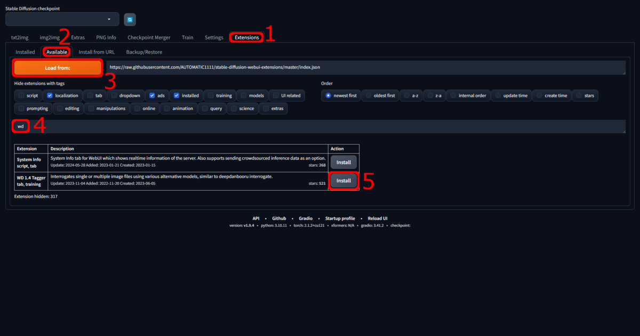This screenshot has height=336, width=640.
Task: Open the PNG Info tab
Action: pyautogui.click(x=106, y=37)
